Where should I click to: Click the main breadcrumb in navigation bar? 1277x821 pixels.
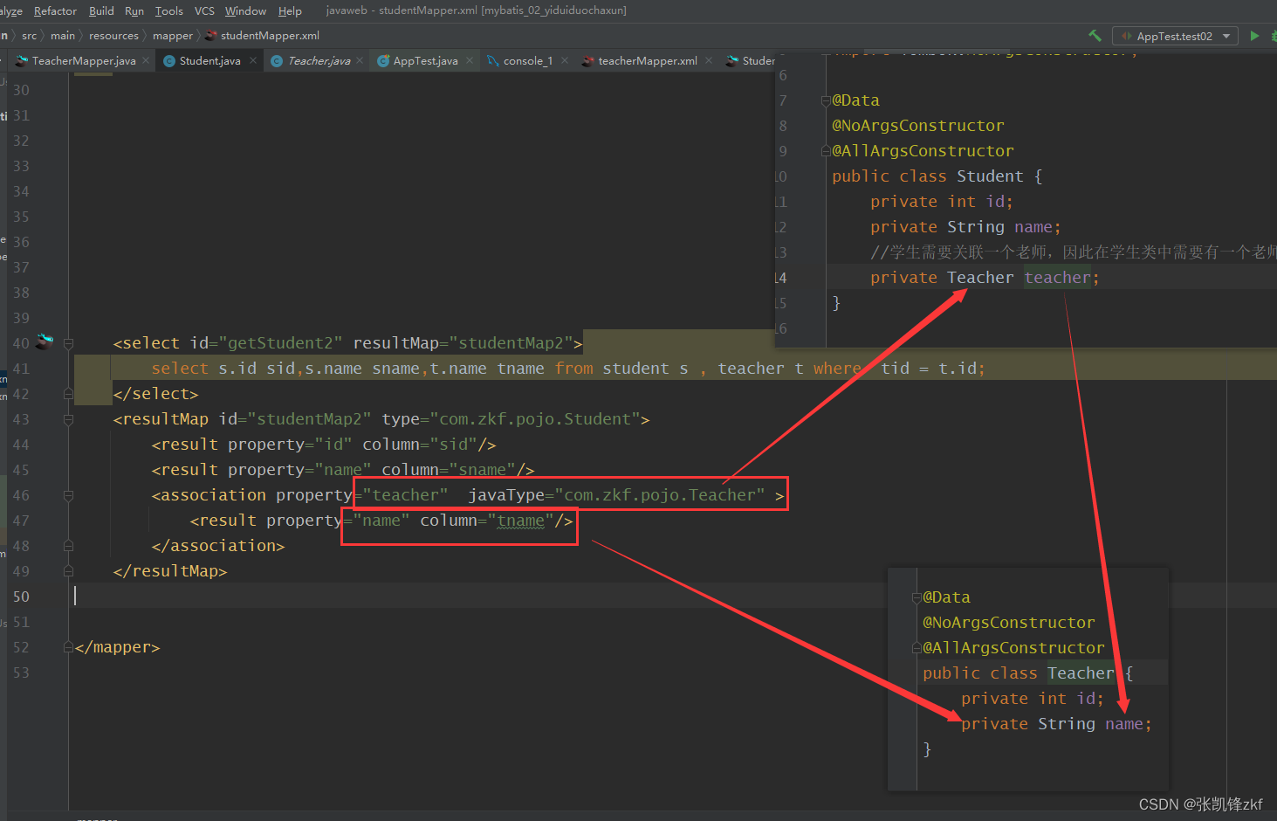click(x=63, y=35)
